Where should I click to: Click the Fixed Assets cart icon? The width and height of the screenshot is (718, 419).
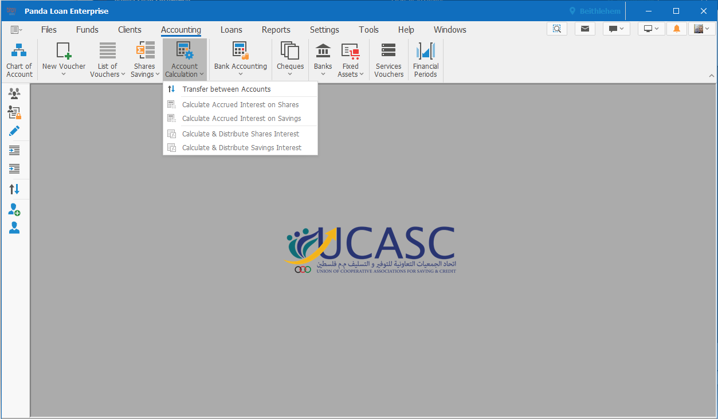pos(350,51)
